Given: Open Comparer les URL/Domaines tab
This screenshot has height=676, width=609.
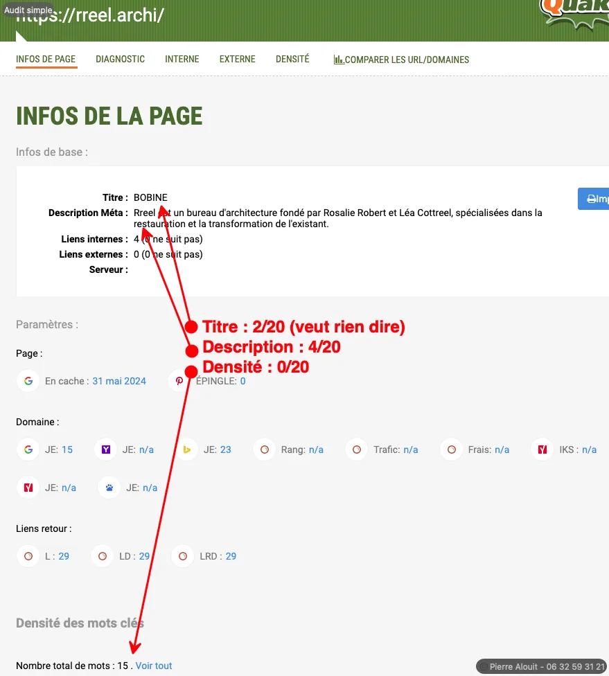Looking at the screenshot, I should (x=401, y=60).
